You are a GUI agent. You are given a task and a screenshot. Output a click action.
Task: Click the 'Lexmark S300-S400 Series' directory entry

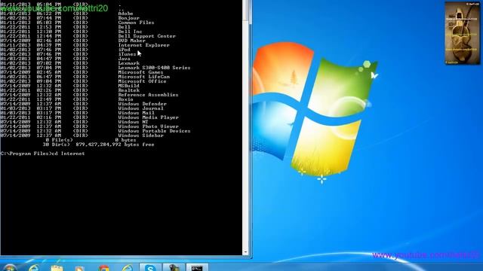coord(154,68)
